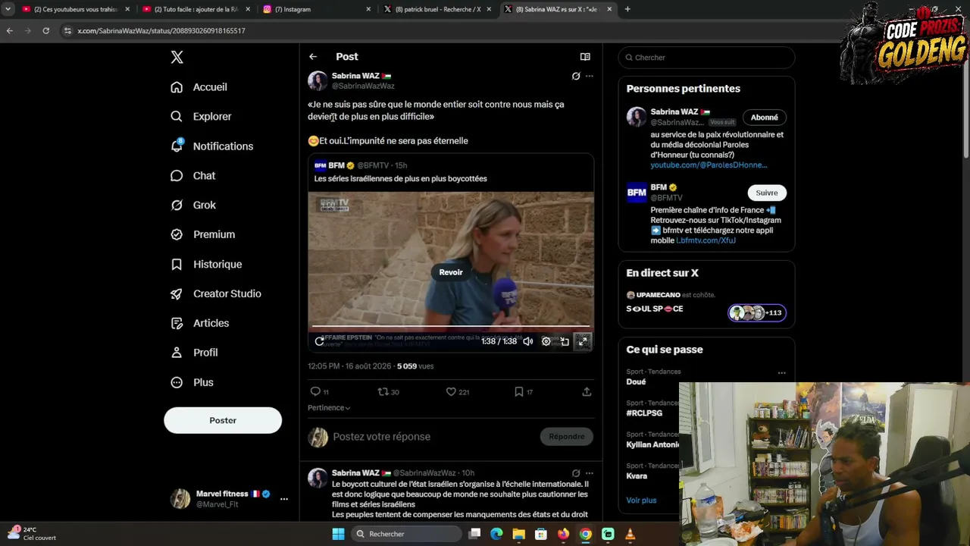Enter video fullscreen mode
970x546 pixels.
point(583,342)
